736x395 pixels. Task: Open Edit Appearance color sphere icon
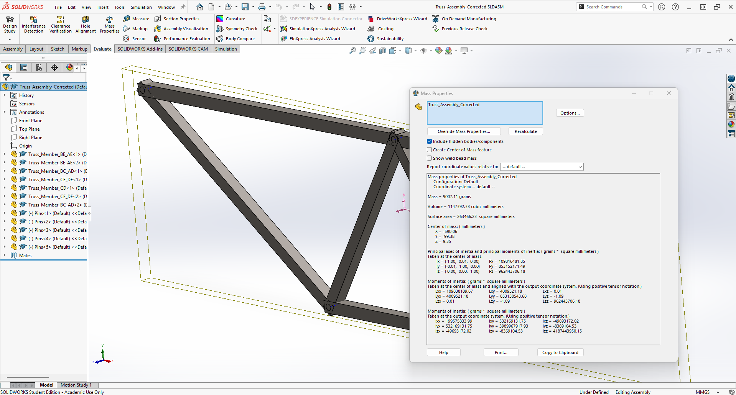[x=439, y=51]
